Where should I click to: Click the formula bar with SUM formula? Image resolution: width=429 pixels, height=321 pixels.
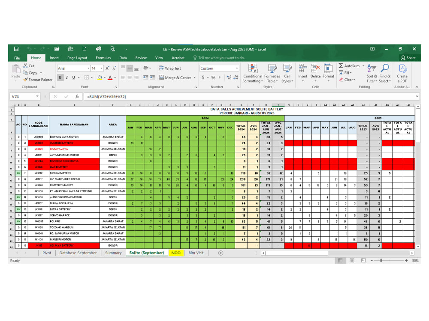251,97
